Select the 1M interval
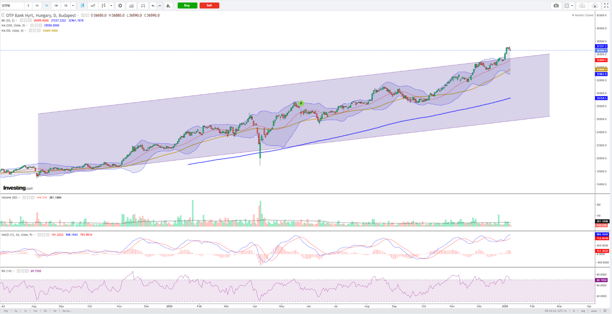The width and height of the screenshot is (612, 314). pyautogui.click(x=56, y=5)
